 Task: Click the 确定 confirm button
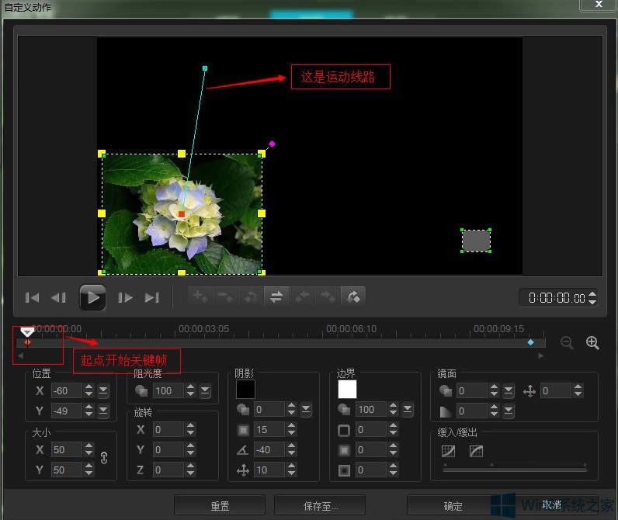[453, 506]
